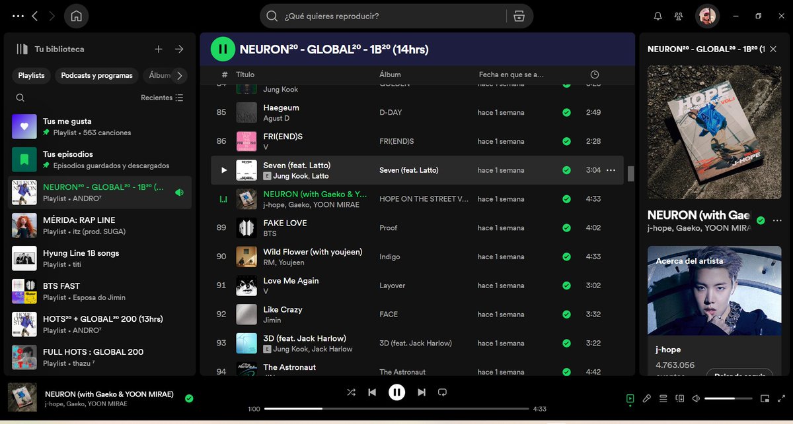Filter library by Playlists

(x=31, y=75)
